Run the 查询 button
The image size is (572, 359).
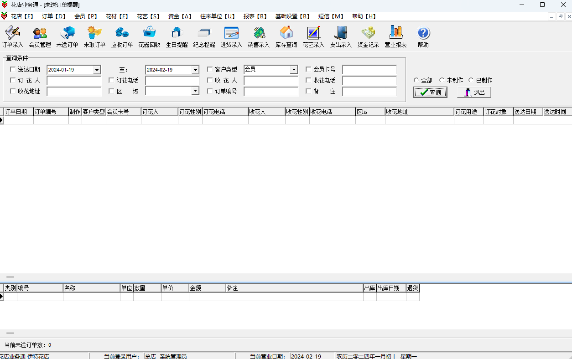[x=430, y=92]
